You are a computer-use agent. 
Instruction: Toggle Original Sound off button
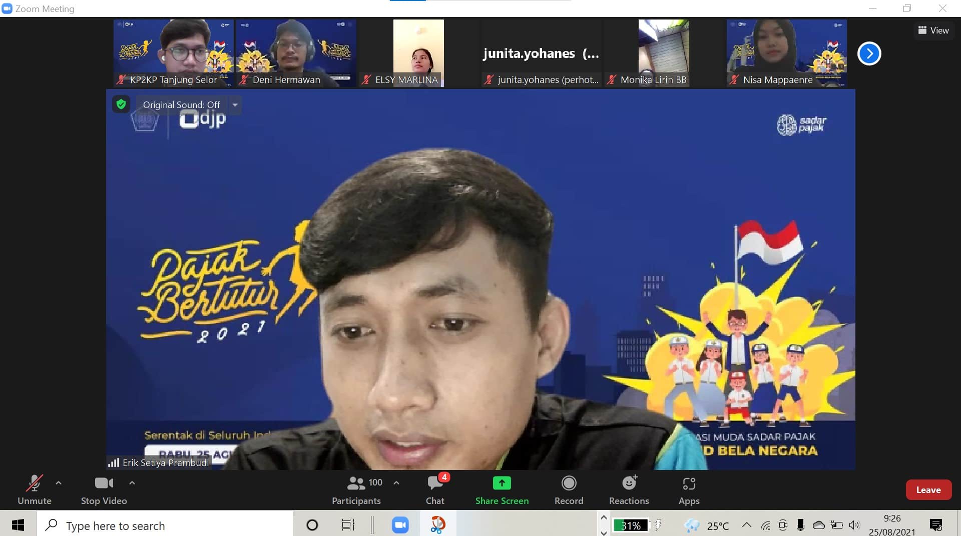pos(181,104)
